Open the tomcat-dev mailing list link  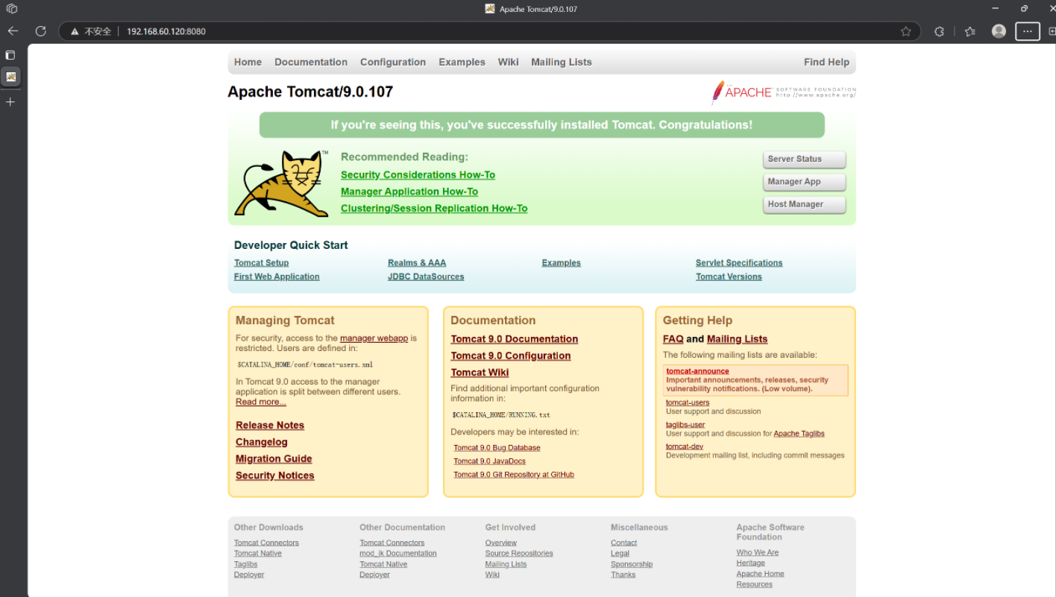[685, 446]
